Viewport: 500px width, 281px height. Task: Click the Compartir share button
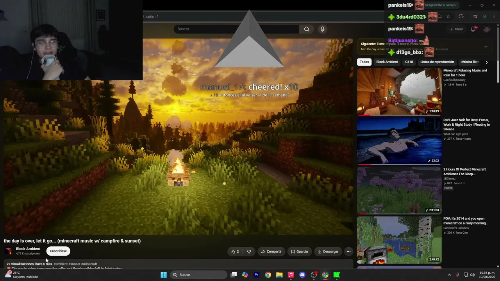pos(271,251)
